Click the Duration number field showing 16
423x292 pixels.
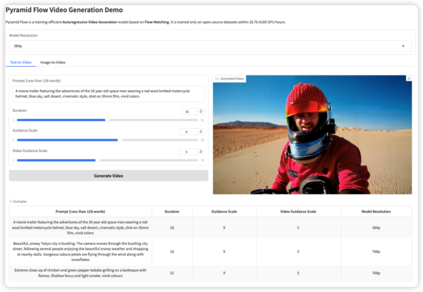point(188,111)
